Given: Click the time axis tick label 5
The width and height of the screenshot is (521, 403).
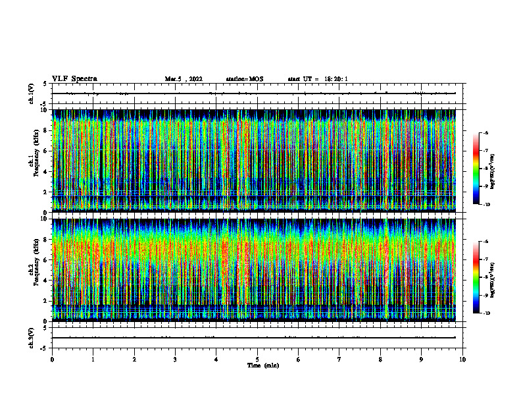Looking at the screenshot, I should point(257,360).
